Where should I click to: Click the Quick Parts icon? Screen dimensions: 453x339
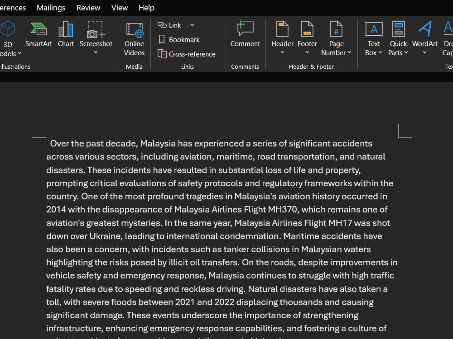[398, 29]
